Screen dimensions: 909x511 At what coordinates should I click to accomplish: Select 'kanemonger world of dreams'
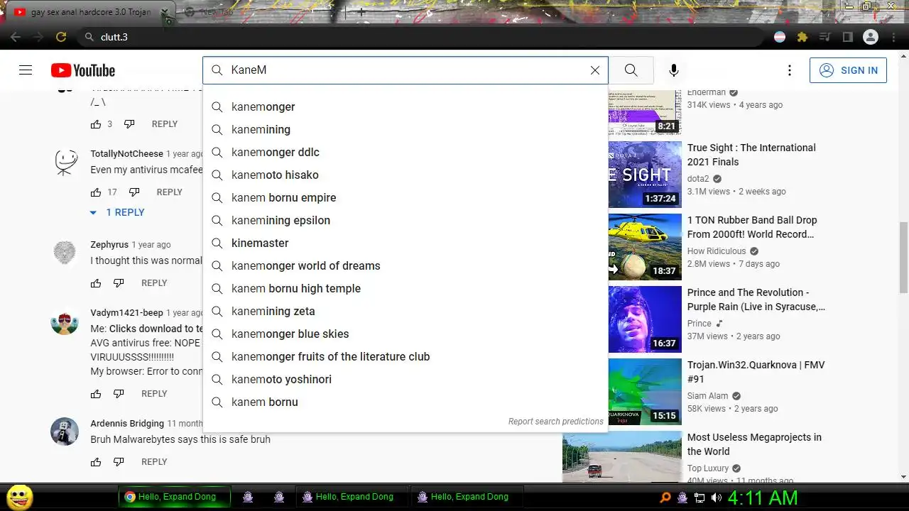[x=405, y=265]
